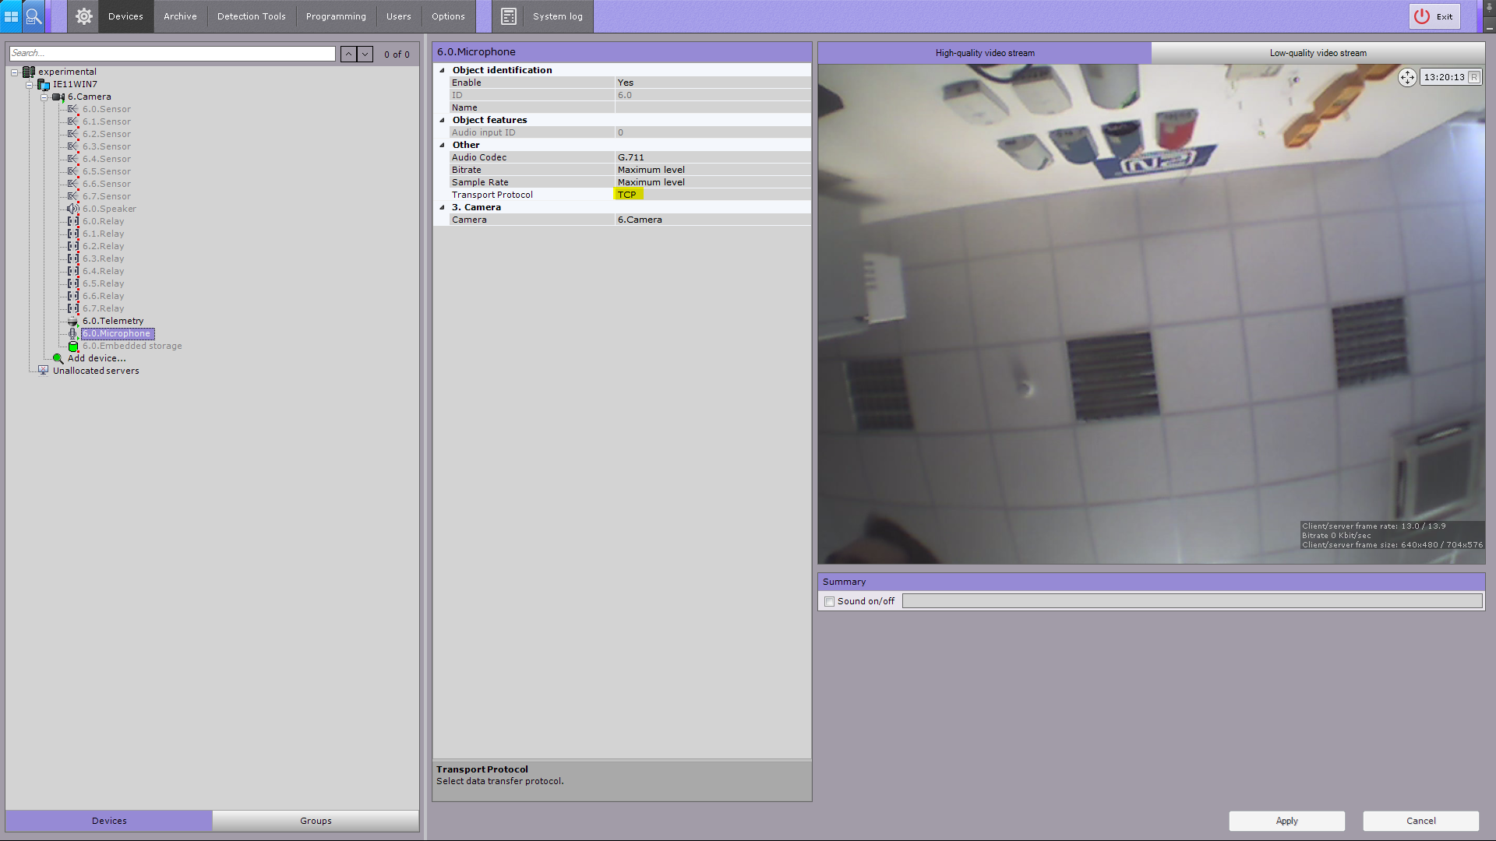This screenshot has height=841, width=1496.
Task: Collapse the Object identification section
Action: click(443, 70)
